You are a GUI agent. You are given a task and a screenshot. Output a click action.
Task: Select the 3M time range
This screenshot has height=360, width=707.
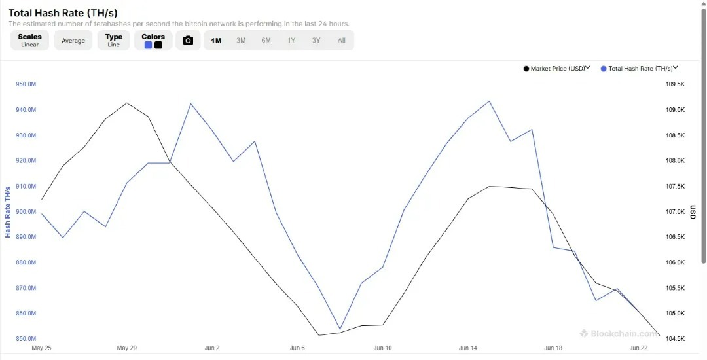tap(241, 41)
